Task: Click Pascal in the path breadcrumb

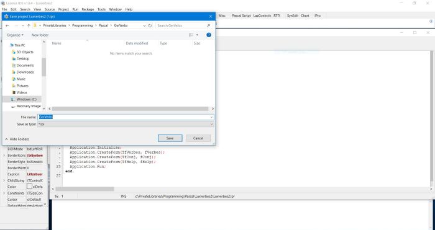Action: (103, 25)
